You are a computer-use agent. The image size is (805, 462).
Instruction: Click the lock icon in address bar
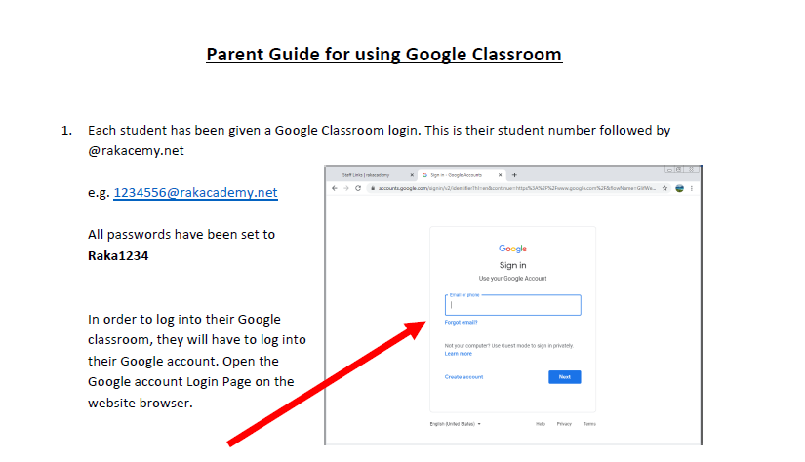click(x=373, y=189)
